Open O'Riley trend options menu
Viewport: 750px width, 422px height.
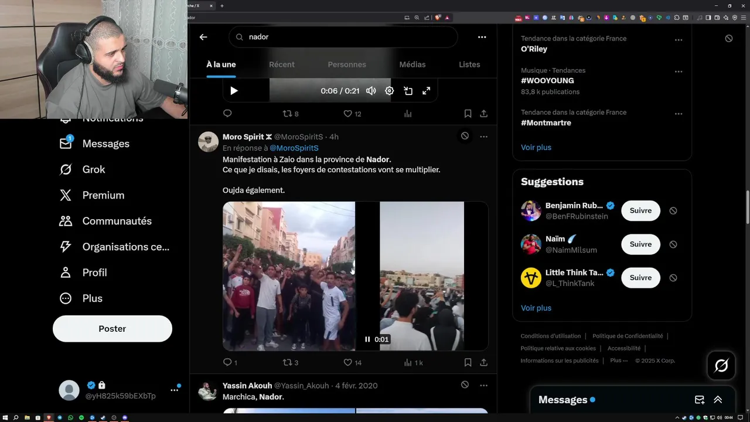click(678, 40)
